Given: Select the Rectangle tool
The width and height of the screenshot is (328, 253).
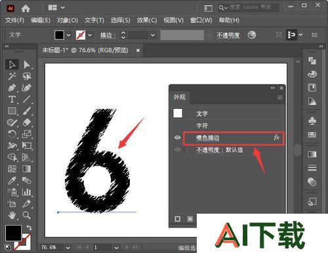Looking at the screenshot, I should point(12,111).
